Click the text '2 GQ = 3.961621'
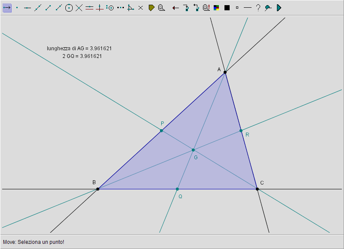The width and height of the screenshot is (344, 249). click(82, 56)
